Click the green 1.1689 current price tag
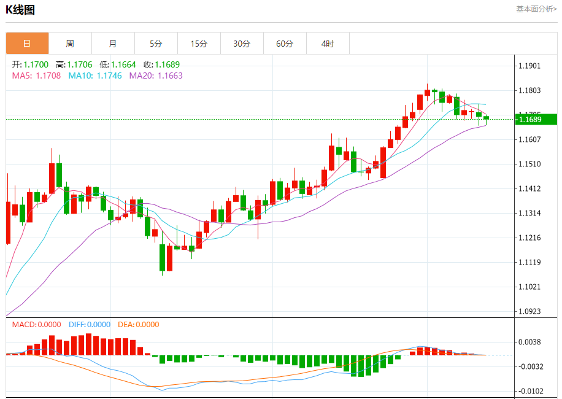Viewport: 562px width, 399px height. (536, 119)
